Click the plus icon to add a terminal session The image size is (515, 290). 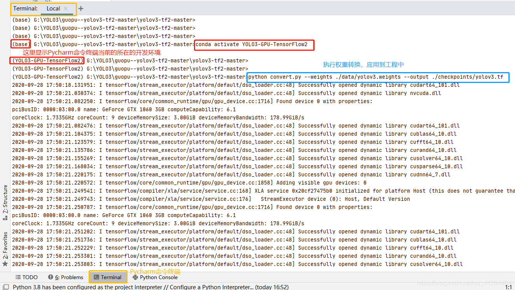(80, 8)
